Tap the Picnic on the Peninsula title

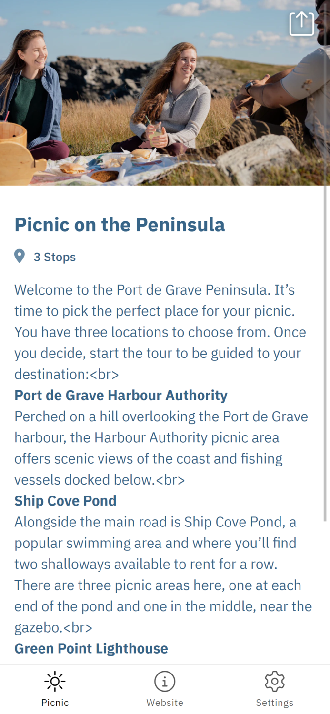click(x=120, y=224)
